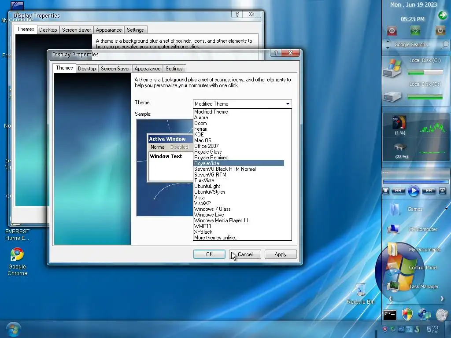This screenshot has width=451, height=338.
Task: Click the CPU gauge icon
Action: (399, 123)
